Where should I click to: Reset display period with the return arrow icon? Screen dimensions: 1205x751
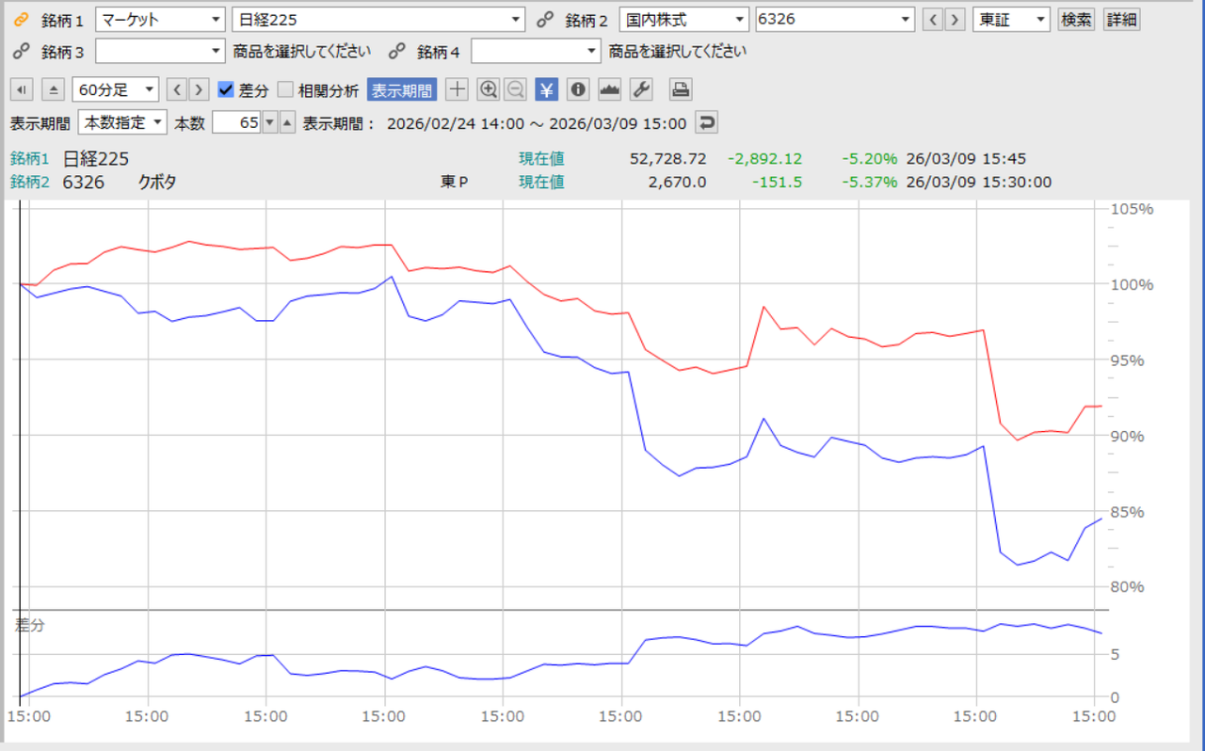pyautogui.click(x=705, y=122)
